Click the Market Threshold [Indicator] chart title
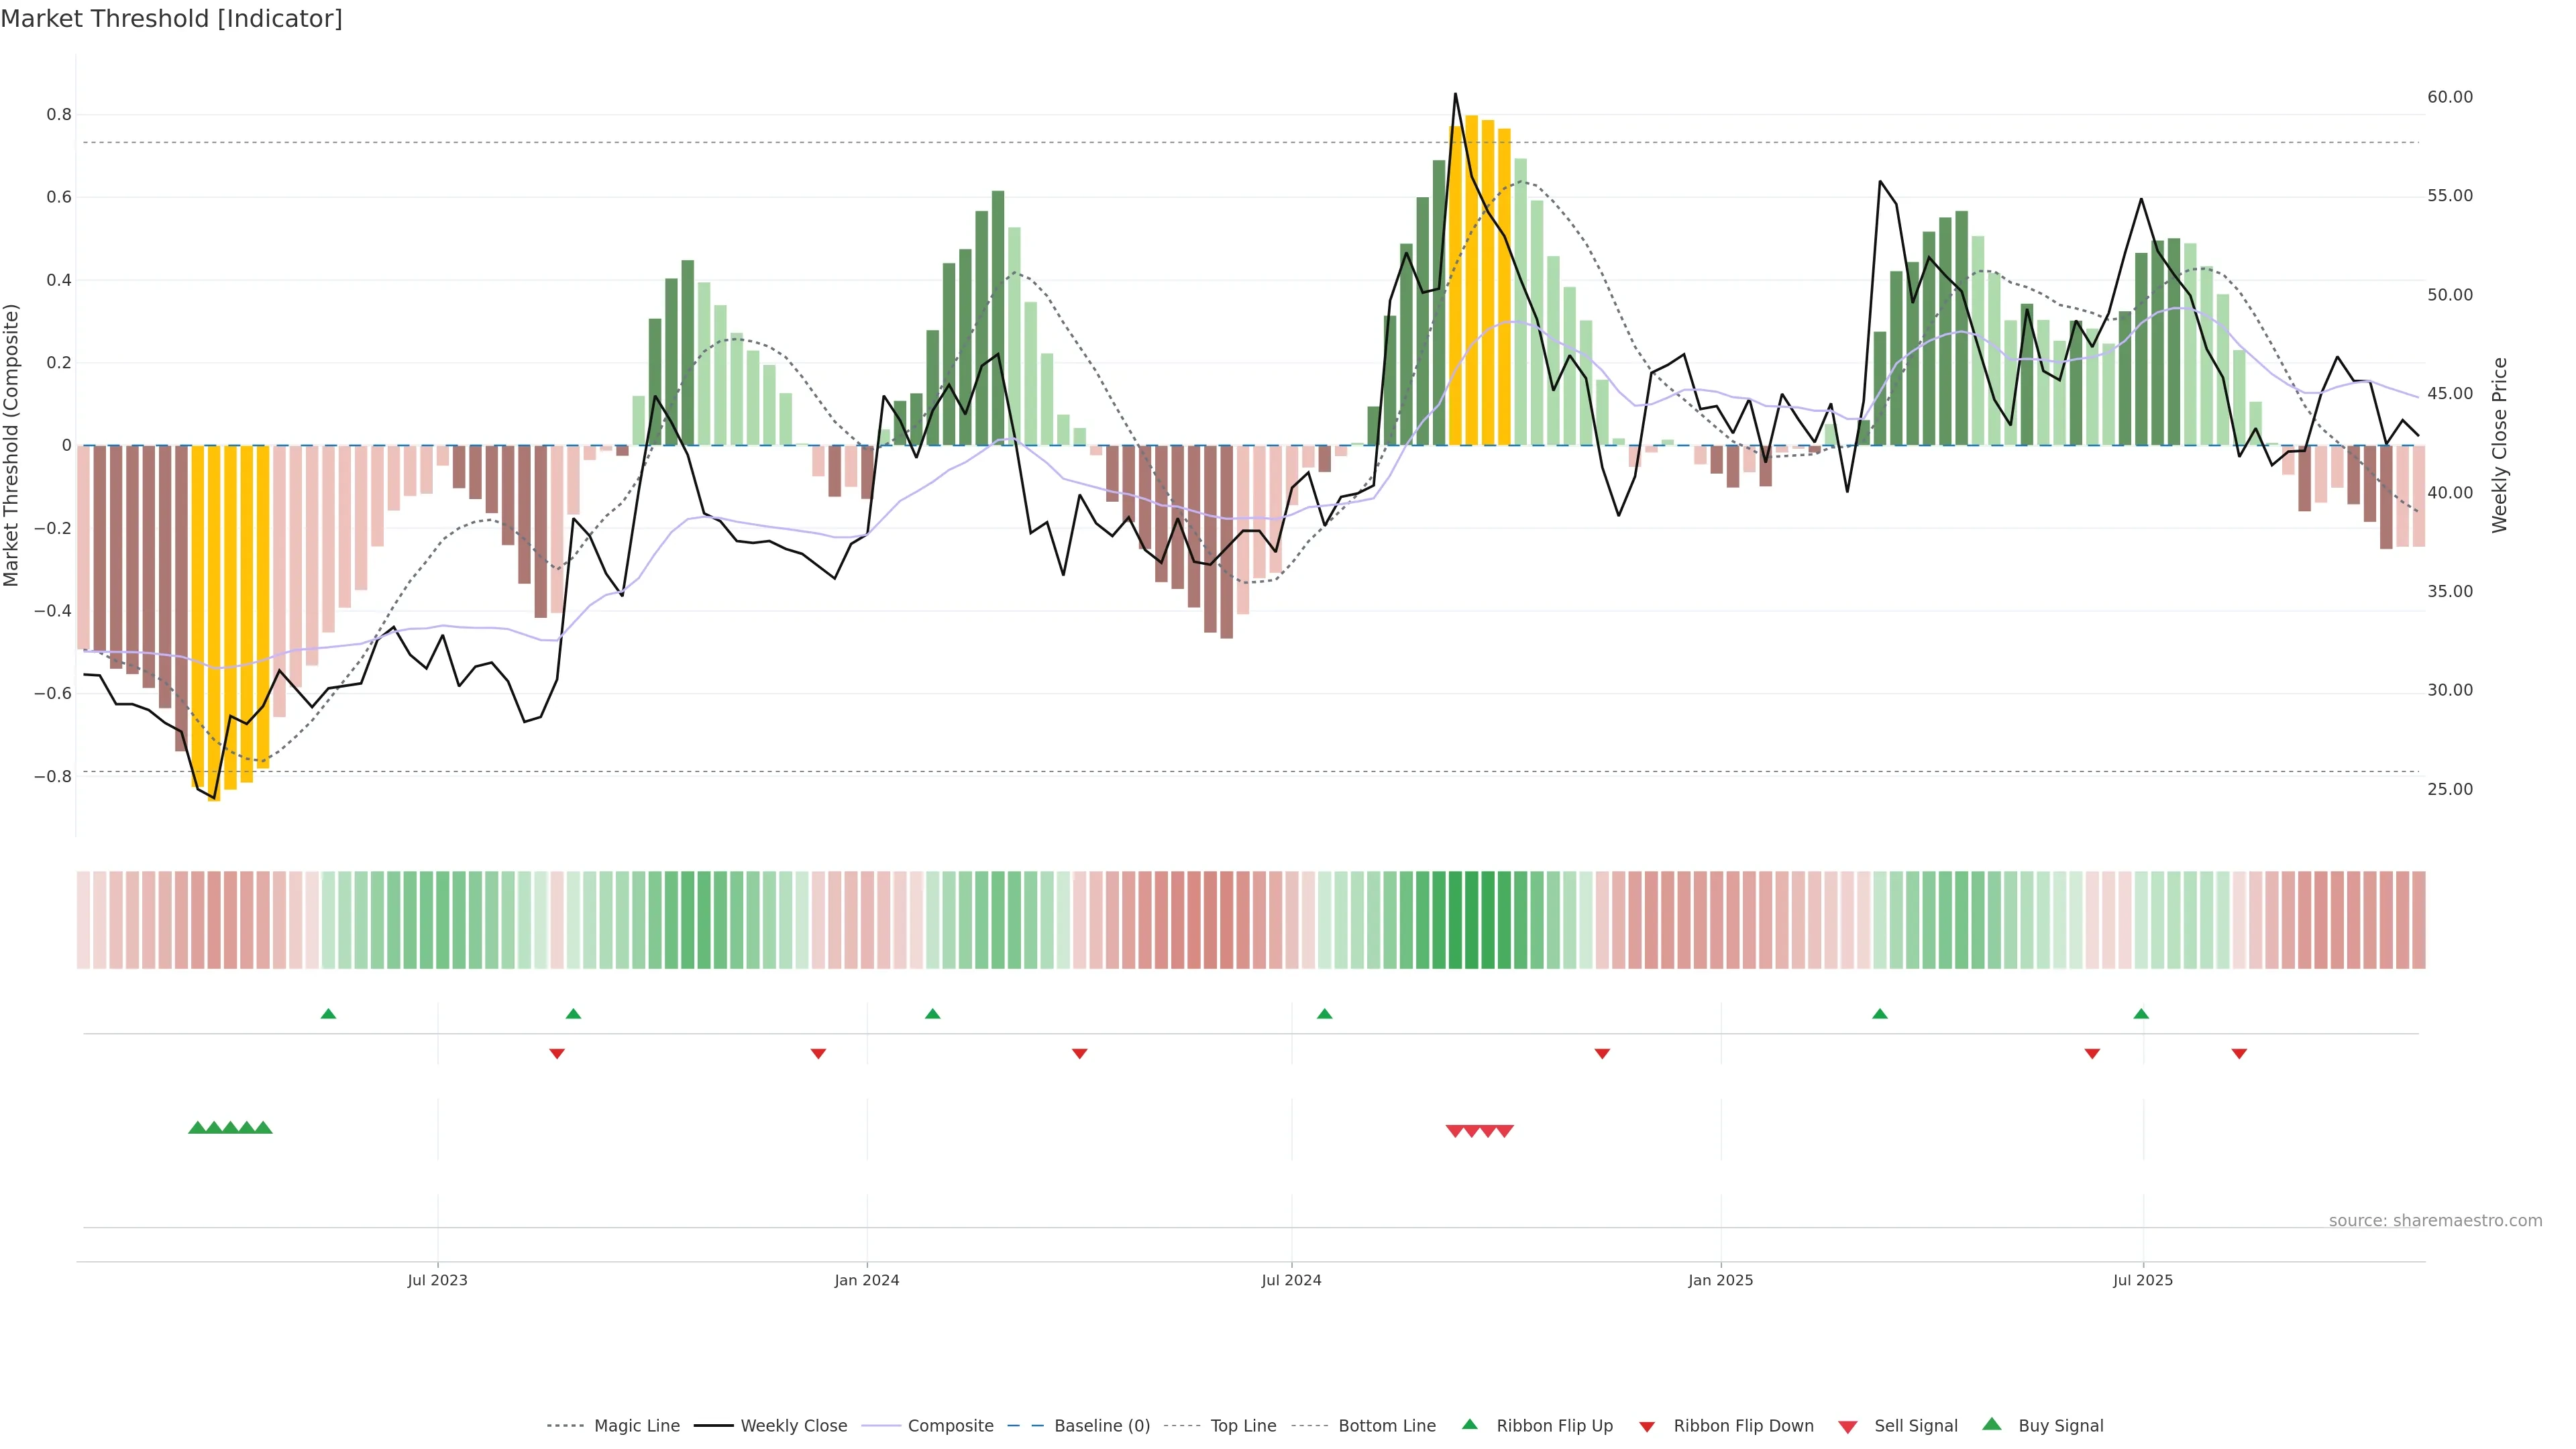The height and width of the screenshot is (1449, 2576). pos(171,19)
